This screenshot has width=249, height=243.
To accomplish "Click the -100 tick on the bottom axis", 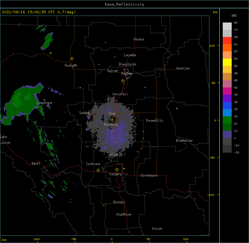I will [x=36, y=239].
